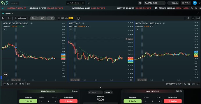Viewport: 201px width, 104px height.
Task: Maximize the Scalper panel with expand arrows
Action: [x=198, y=13]
